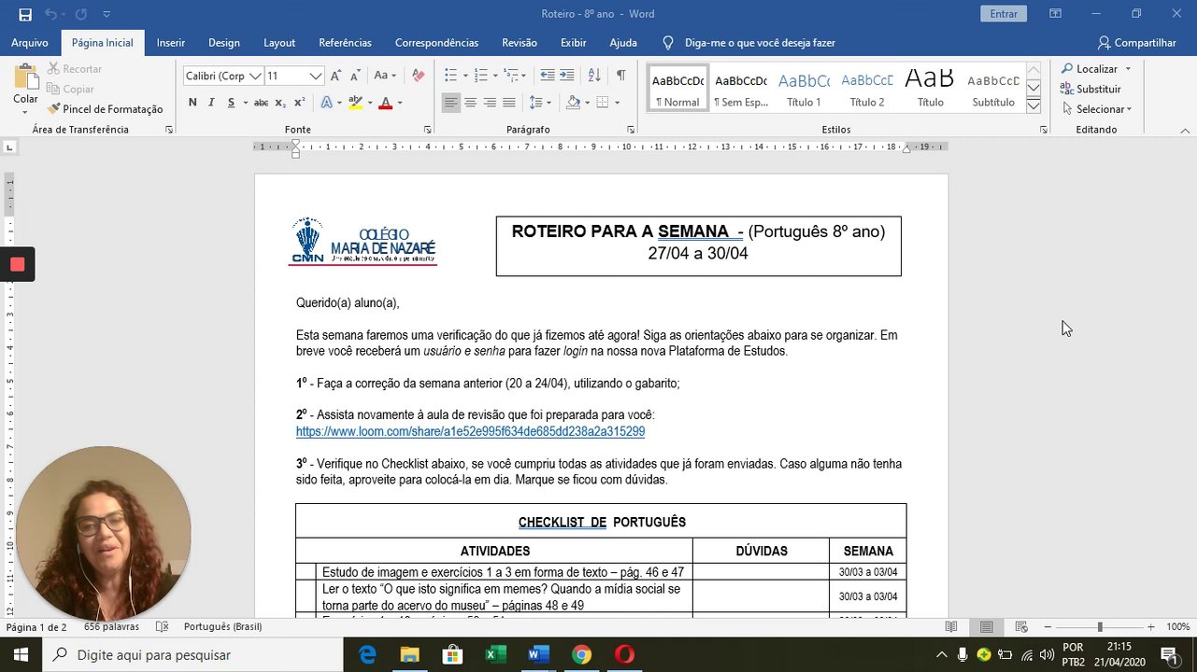Open the Excel taskbar icon

tap(495, 655)
